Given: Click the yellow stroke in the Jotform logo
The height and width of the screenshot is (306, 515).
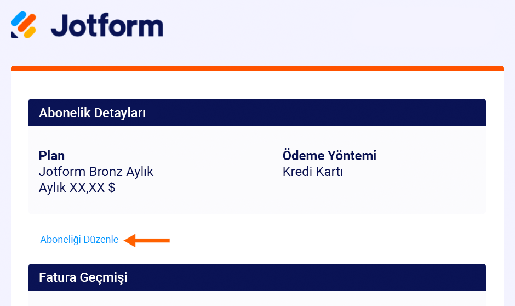Looking at the screenshot, I should (30, 32).
